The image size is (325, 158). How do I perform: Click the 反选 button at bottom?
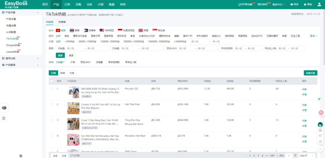pos(64,156)
